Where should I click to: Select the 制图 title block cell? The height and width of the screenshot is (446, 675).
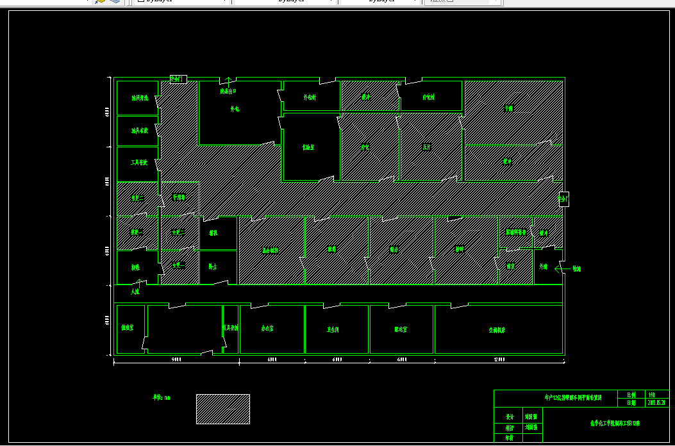[509, 428]
